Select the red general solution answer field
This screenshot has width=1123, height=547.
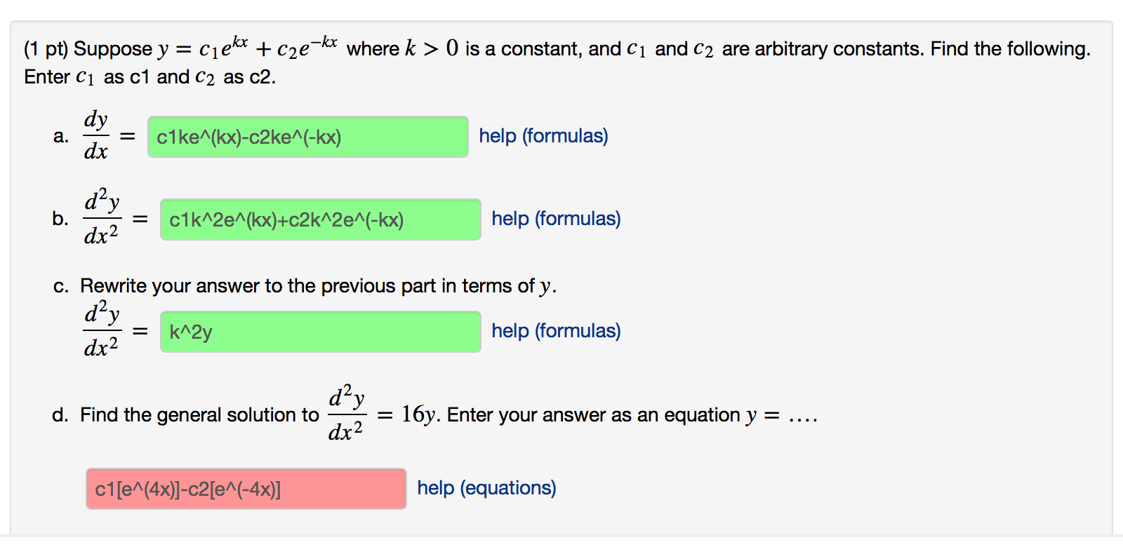point(246,489)
